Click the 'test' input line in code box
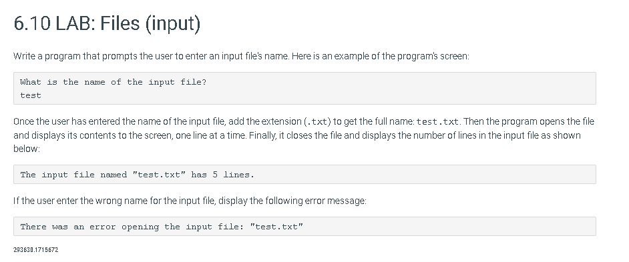Screen dimensions: 629x262 31,95
